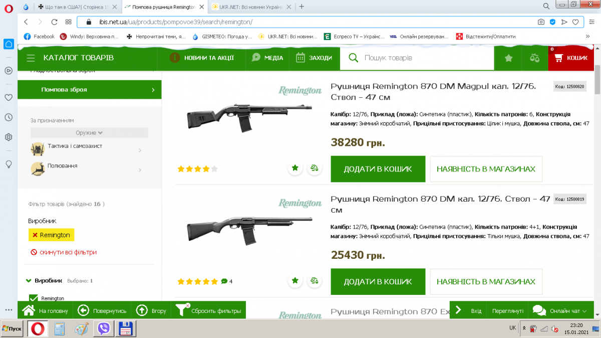The height and width of the screenshot is (338, 601).
Task: Add page to bookmarks with heart icon
Action: [575, 22]
